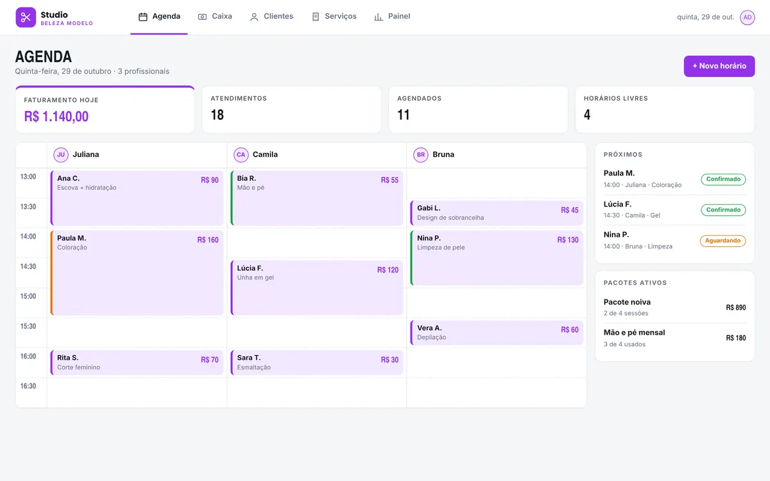Open the Serviços tab
The height and width of the screenshot is (481, 770).
pyautogui.click(x=334, y=17)
